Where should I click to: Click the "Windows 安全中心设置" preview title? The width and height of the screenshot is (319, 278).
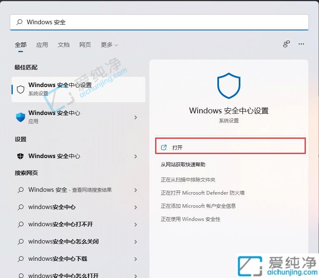click(x=229, y=111)
